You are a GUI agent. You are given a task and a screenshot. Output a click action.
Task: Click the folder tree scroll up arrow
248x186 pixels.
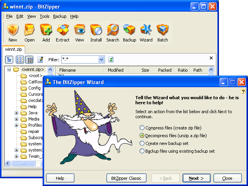(50, 69)
